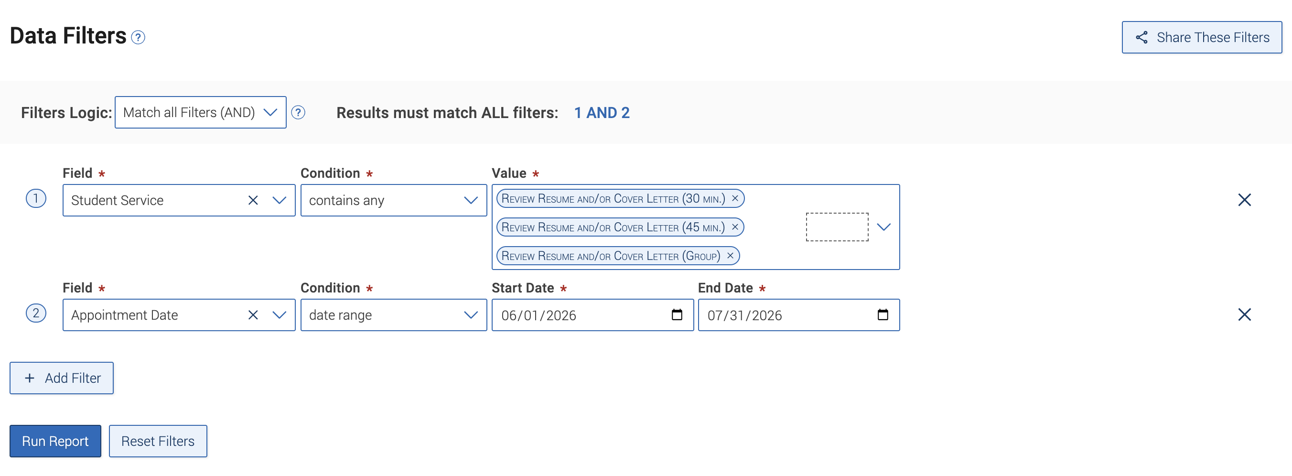Click the dashed value search input

[837, 227]
